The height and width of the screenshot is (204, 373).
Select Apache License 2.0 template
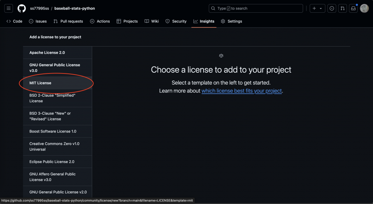57,52
